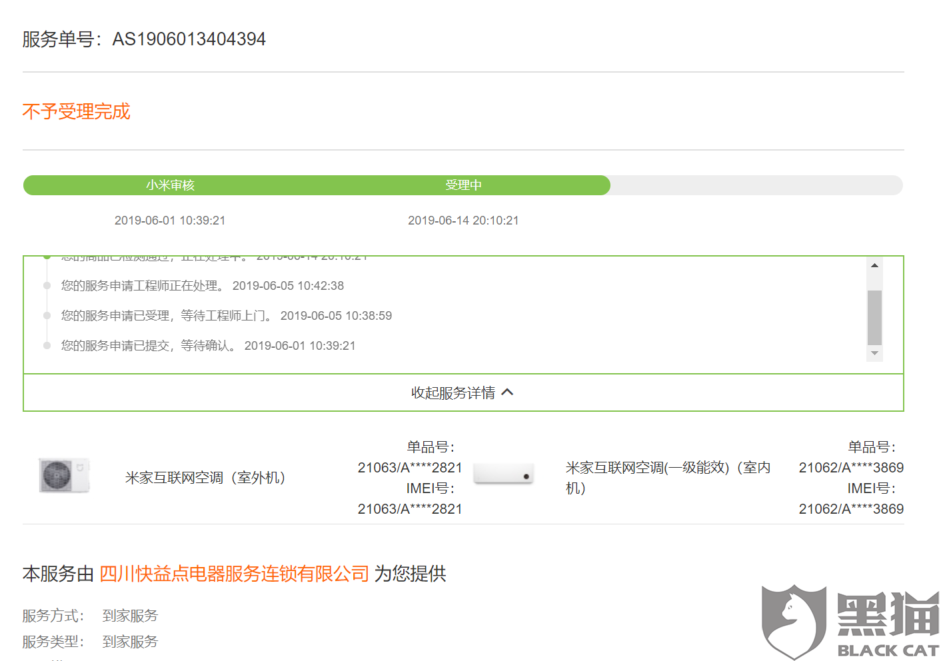Open the link 四川快益点电器服务连锁有限公司

[234, 574]
